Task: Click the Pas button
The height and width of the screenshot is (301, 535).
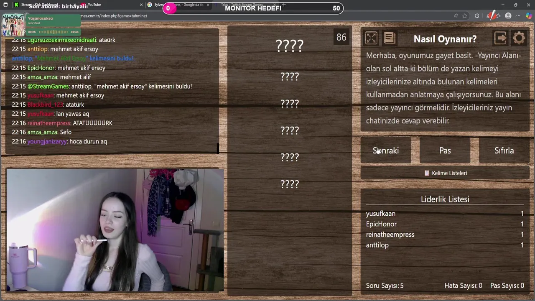Action: click(445, 150)
